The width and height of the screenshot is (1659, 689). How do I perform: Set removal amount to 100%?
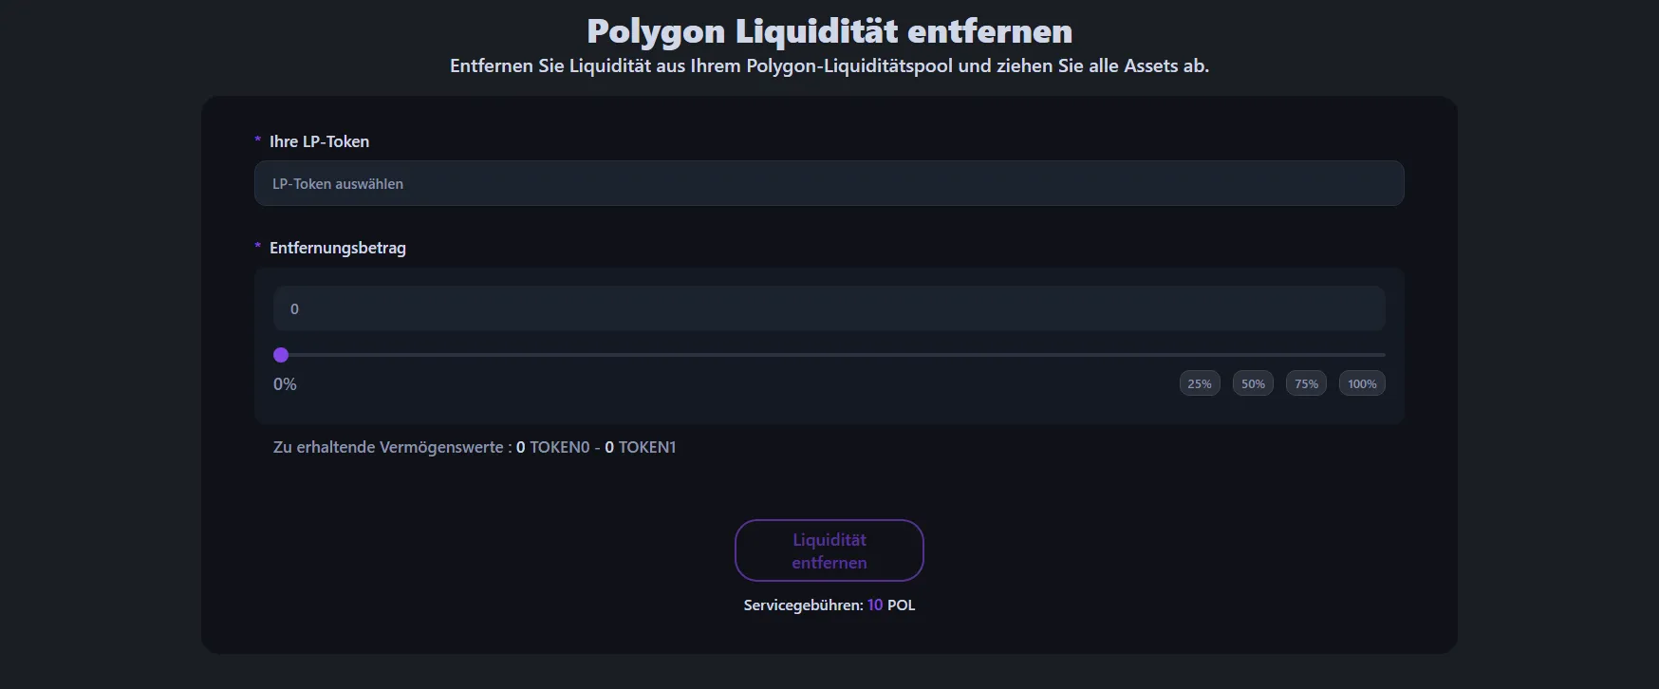pyautogui.click(x=1362, y=383)
